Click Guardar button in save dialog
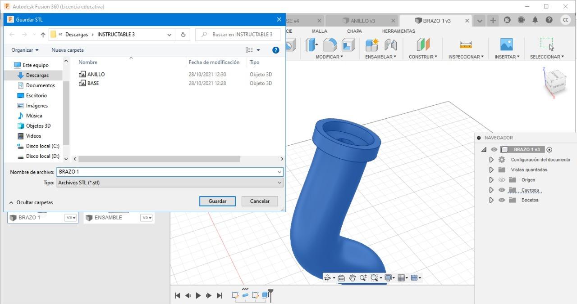The width and height of the screenshot is (577, 304). 217,201
